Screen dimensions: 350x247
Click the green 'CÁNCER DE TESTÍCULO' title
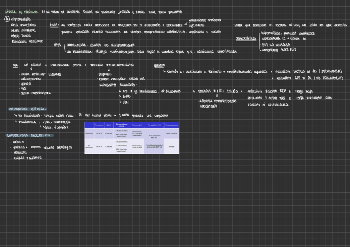pyautogui.click(x=21, y=12)
